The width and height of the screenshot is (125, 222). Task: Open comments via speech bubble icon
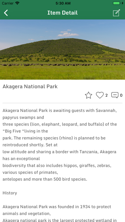pos(115,95)
